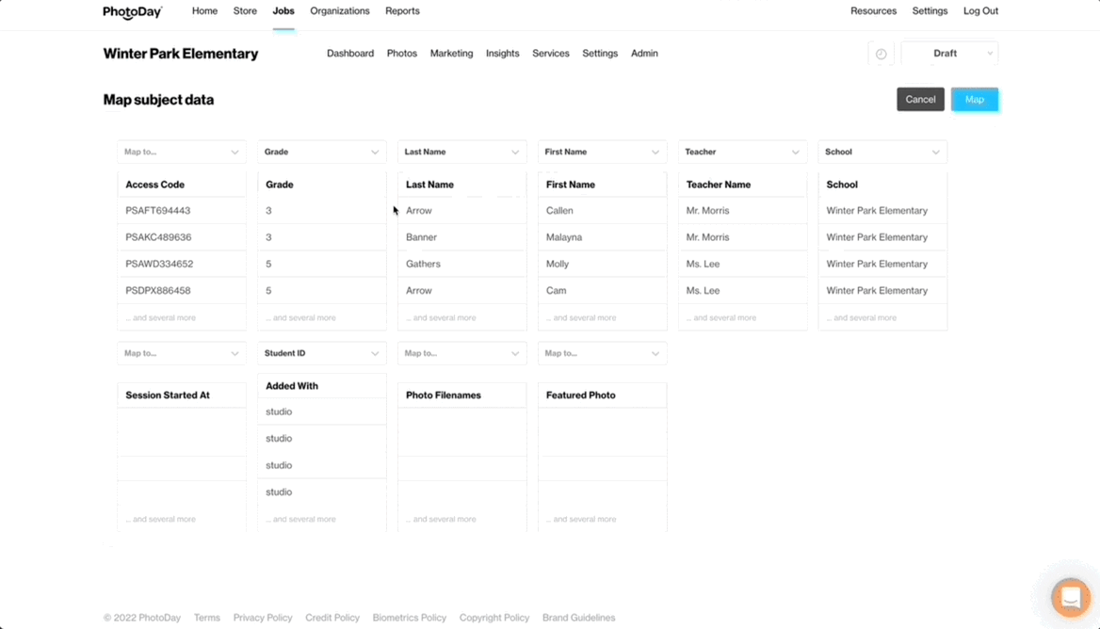Expand the Grade mapping dropdown
1100x629 pixels.
pos(321,152)
